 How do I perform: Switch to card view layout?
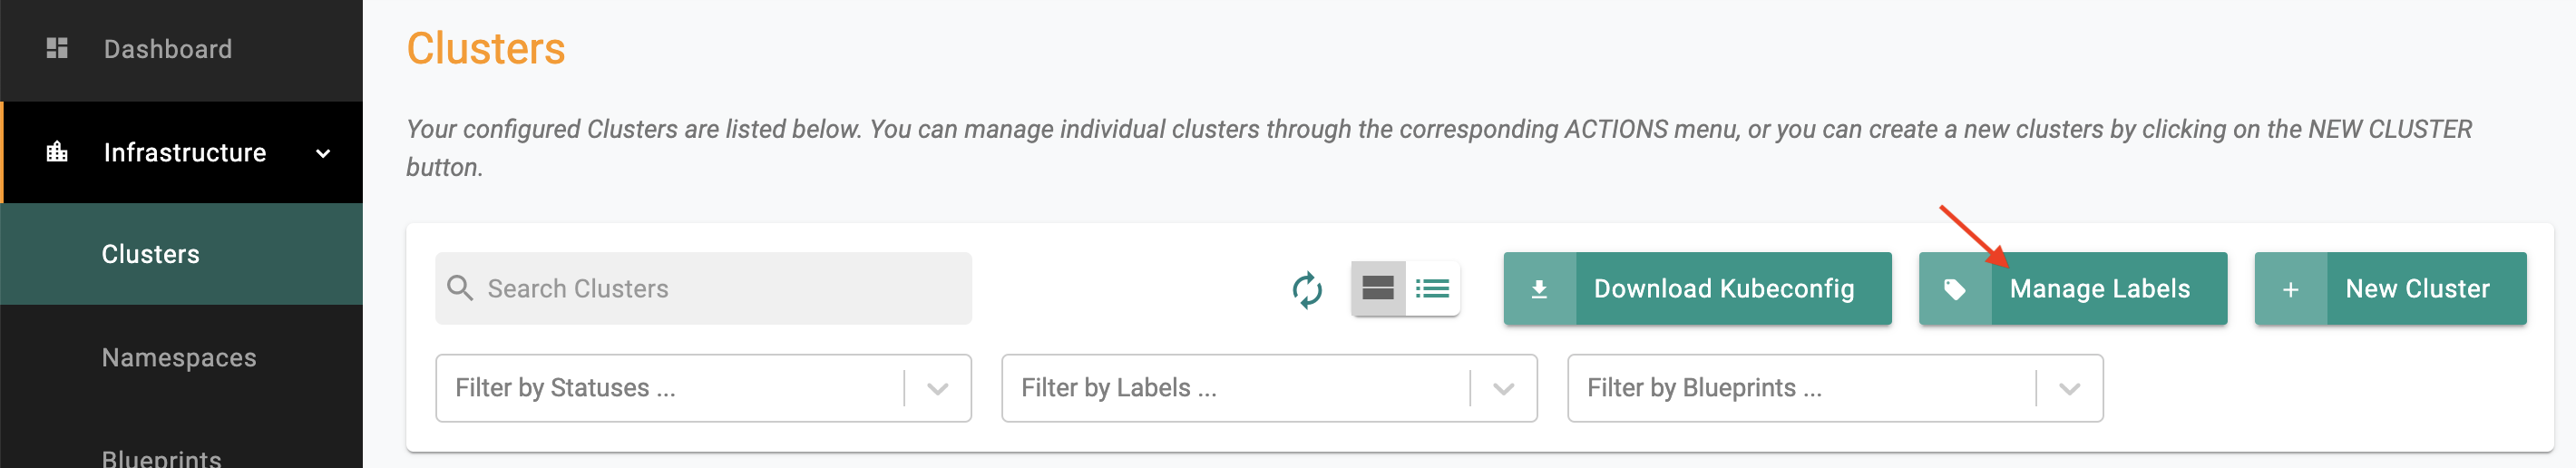[1378, 288]
